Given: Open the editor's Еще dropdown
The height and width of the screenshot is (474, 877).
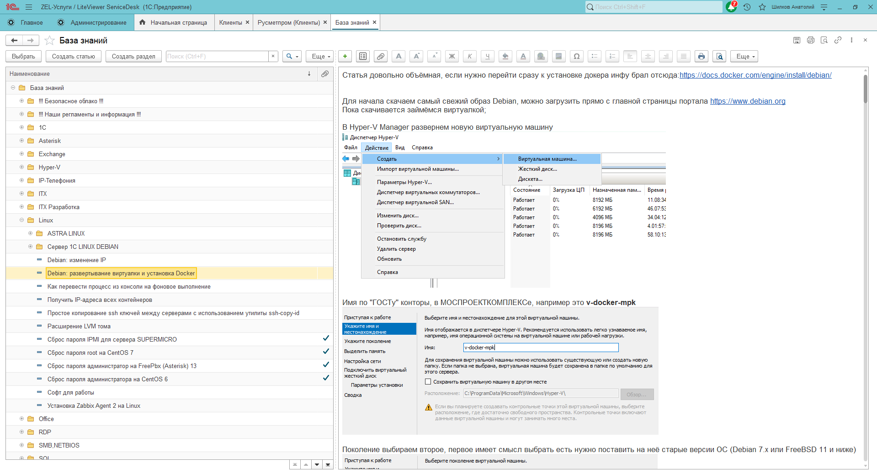Looking at the screenshot, I should pyautogui.click(x=744, y=56).
